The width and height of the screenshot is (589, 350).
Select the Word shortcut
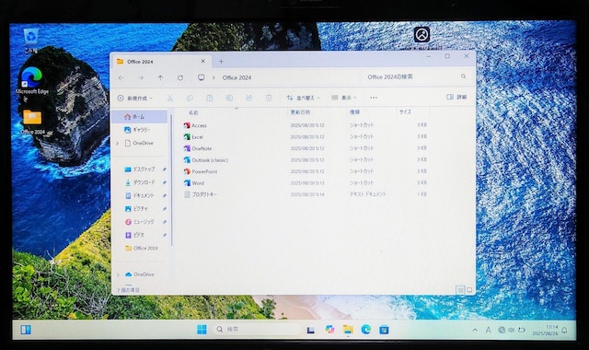coord(194,183)
